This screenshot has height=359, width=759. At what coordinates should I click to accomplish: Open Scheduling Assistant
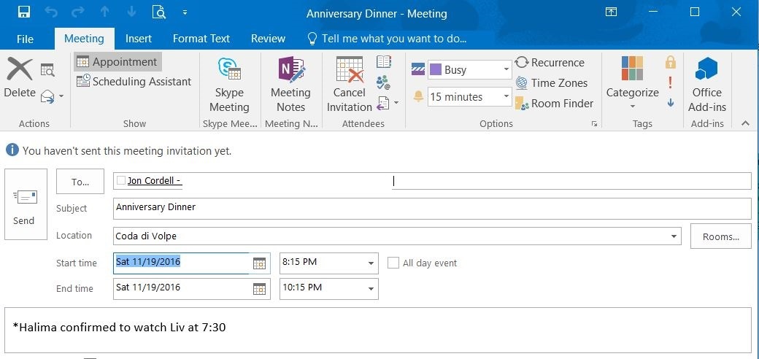(x=134, y=81)
